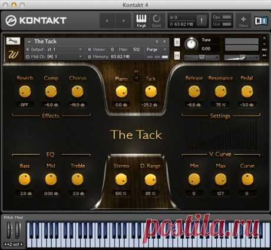Go to previous instrument in header
The width and height of the screenshot is (271, 250).
click(107, 21)
